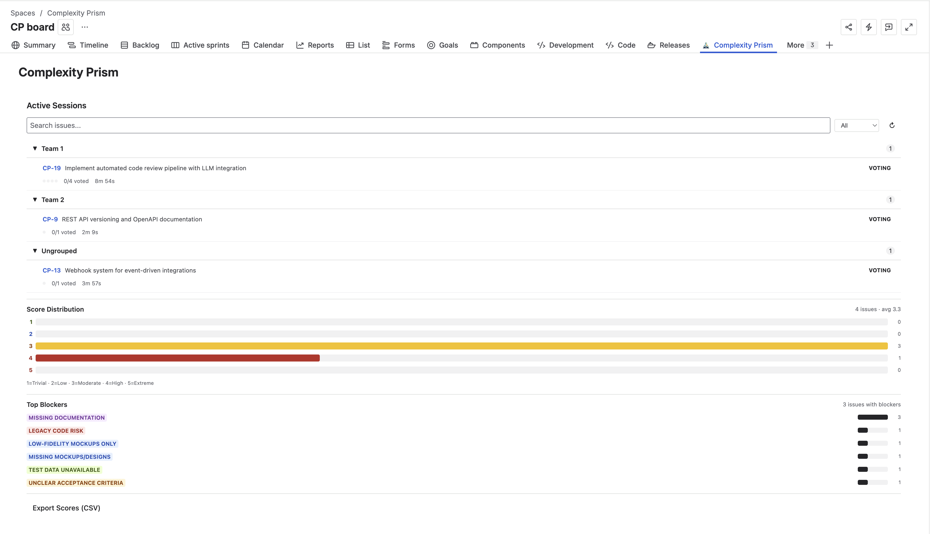Screen dimensions: 930x534
Task: Switch to the Backlog tab
Action: coord(145,45)
